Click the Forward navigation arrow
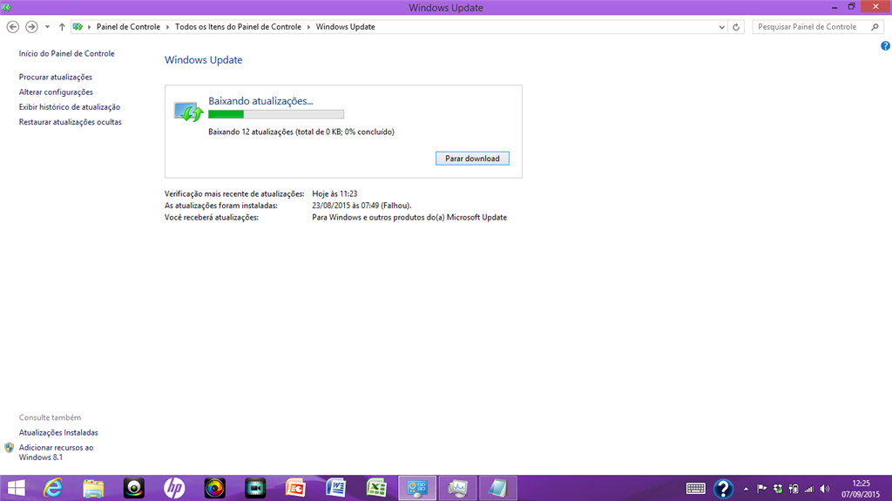The width and height of the screenshot is (892, 501). point(32,27)
